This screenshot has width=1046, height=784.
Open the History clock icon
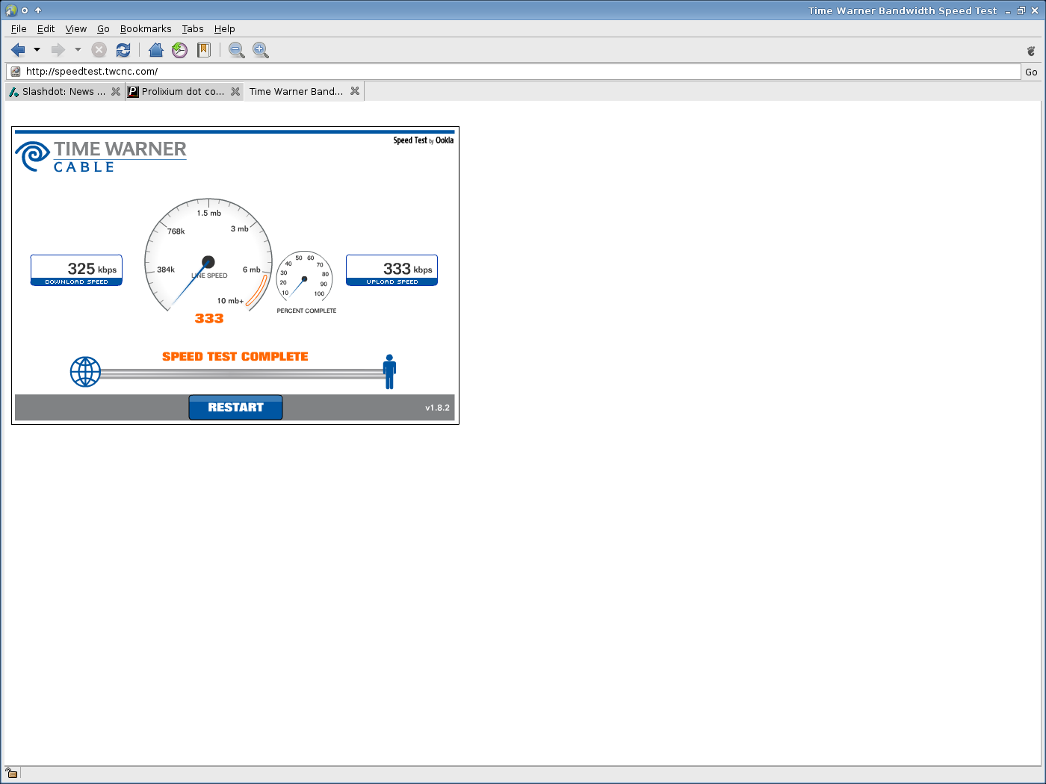(x=180, y=50)
